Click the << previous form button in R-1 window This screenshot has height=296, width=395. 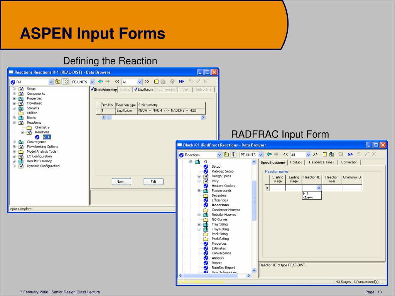(117, 81)
